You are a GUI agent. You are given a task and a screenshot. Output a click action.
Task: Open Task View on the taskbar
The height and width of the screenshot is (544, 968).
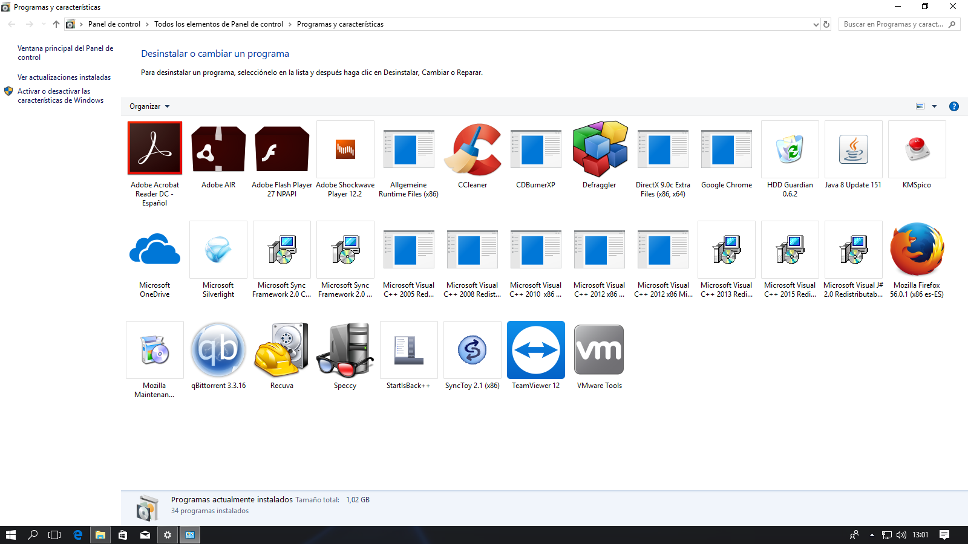coord(54,535)
